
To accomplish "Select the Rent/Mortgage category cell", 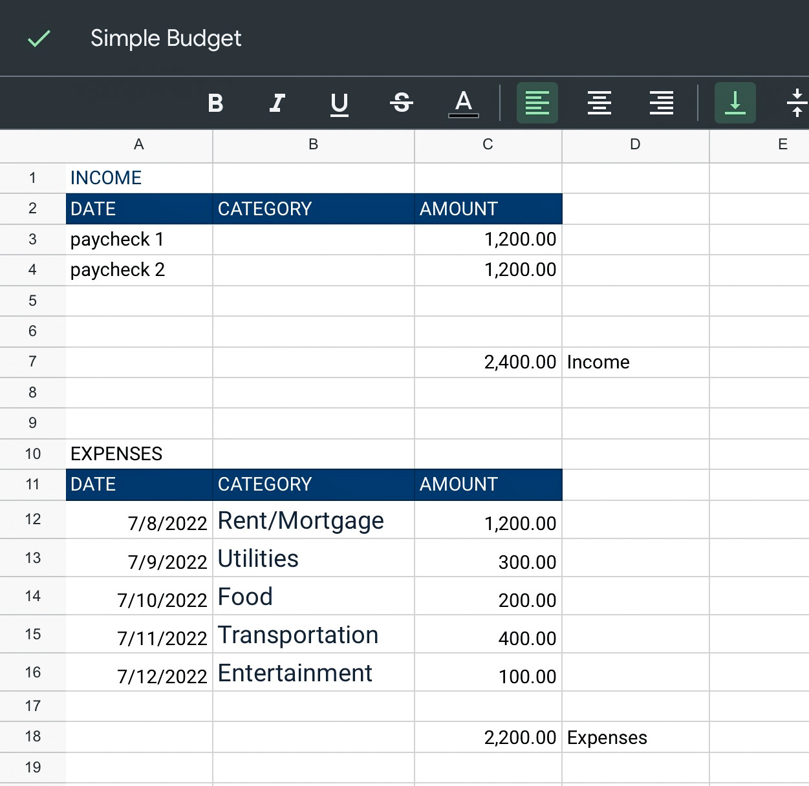I will click(x=314, y=520).
